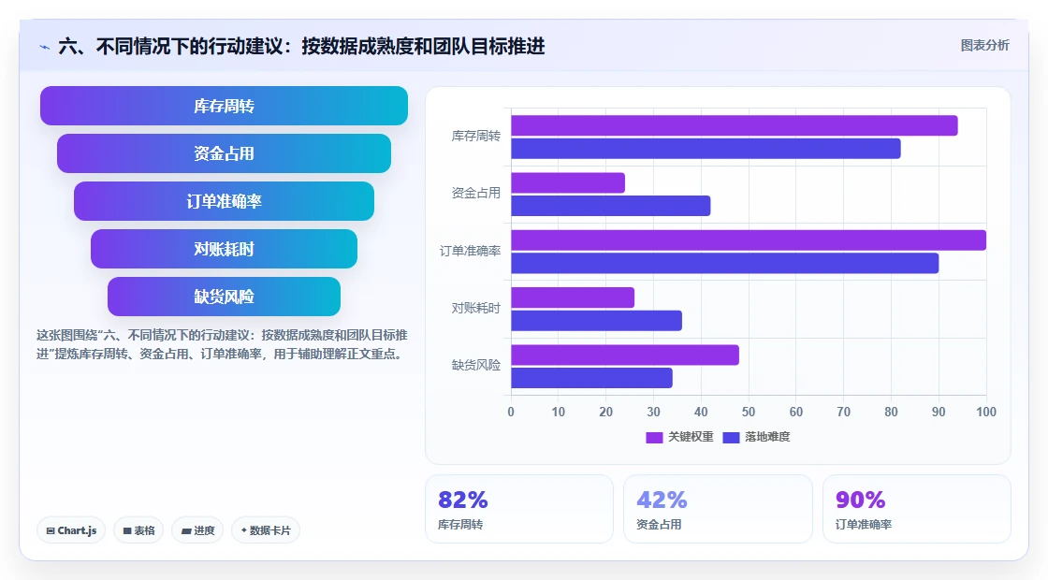
Task: Click the purple 缺货风险 bar in chart
Action: [x=625, y=355]
